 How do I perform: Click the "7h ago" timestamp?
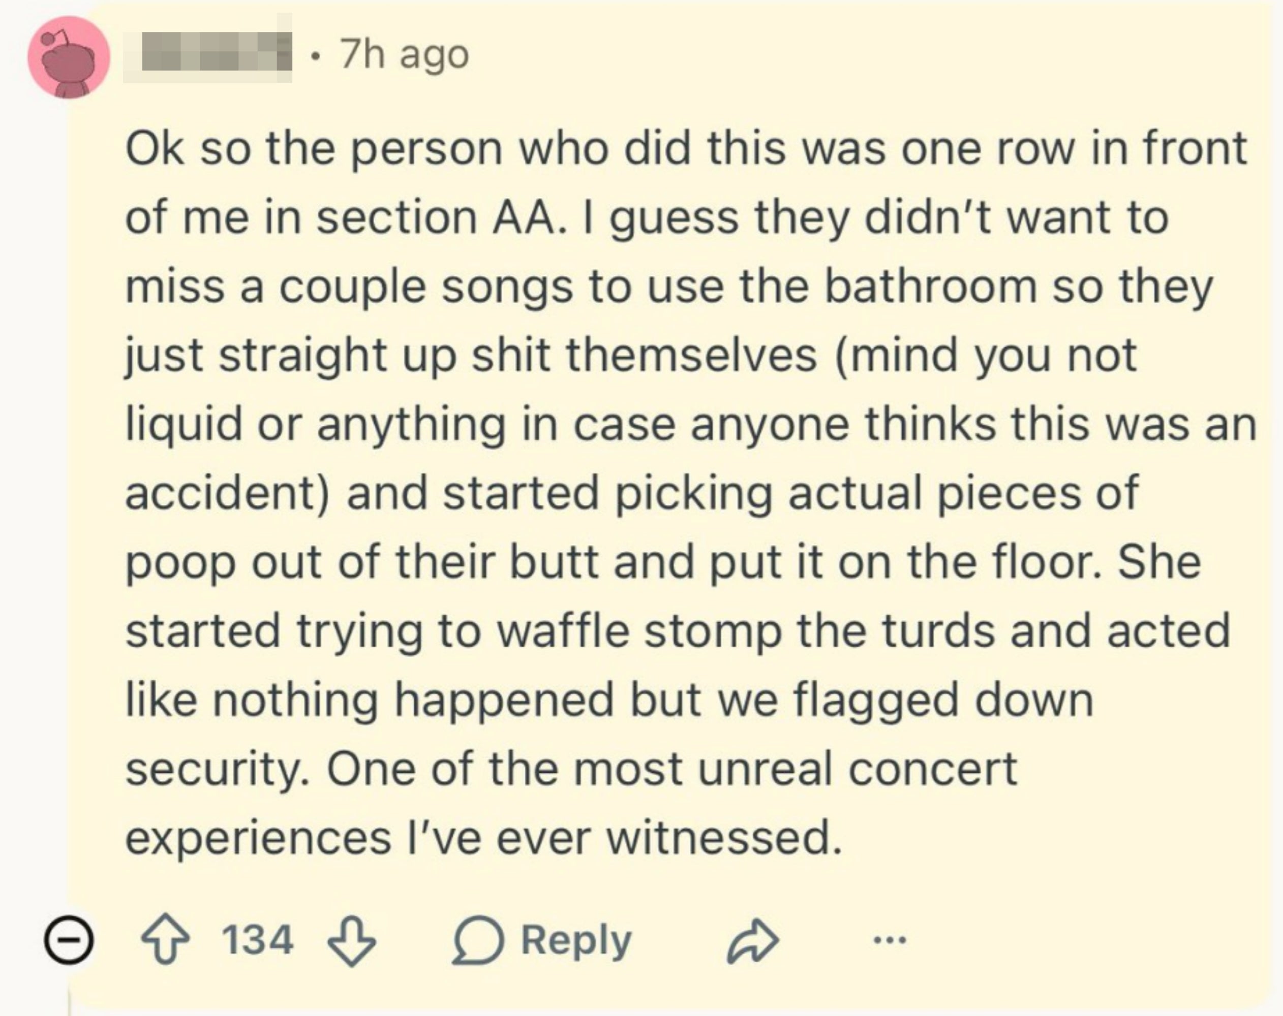[405, 55]
